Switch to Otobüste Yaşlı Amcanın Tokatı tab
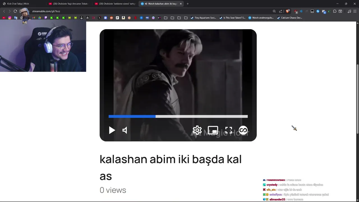 click(69, 4)
